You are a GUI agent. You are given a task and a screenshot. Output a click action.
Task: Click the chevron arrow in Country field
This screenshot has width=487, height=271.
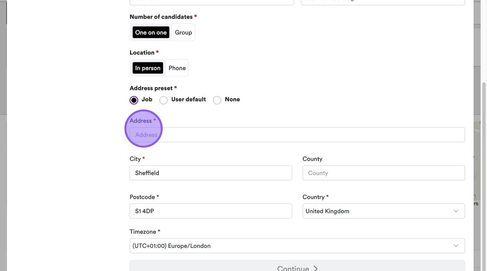click(456, 211)
